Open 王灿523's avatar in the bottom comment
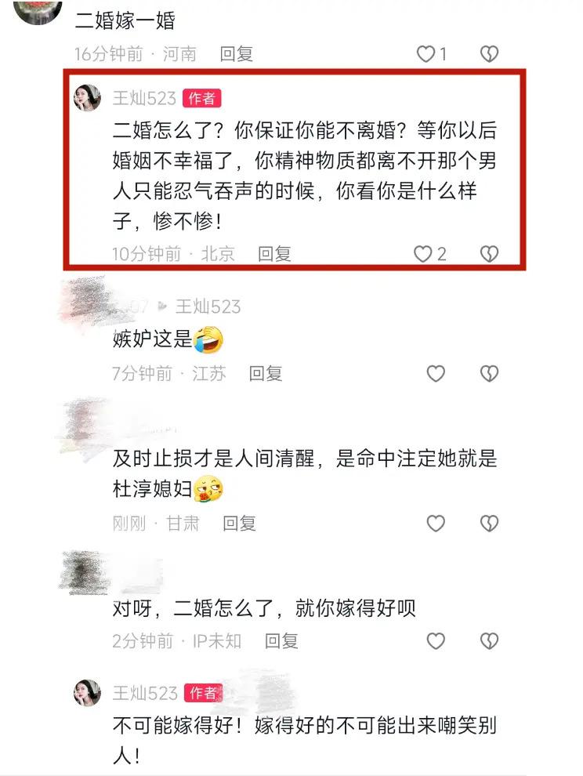583x776 pixels. click(87, 692)
